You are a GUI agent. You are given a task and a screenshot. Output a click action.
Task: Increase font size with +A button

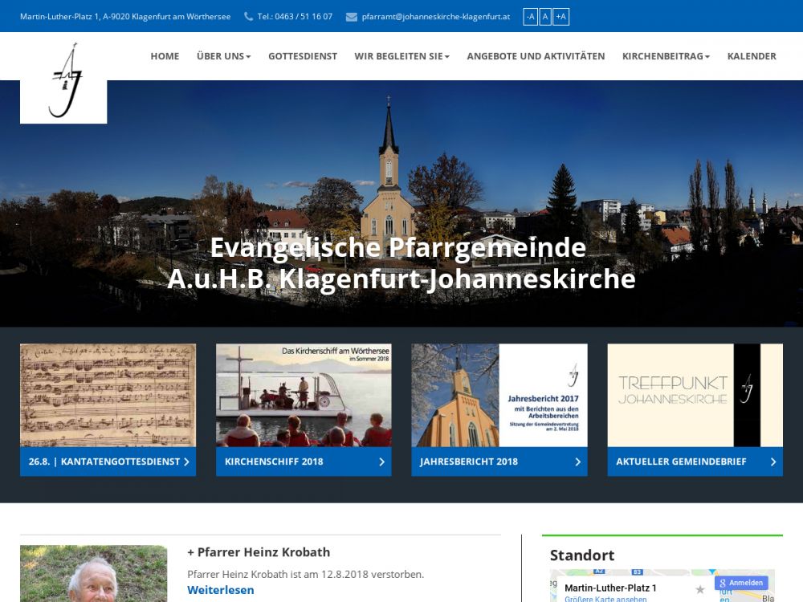pos(560,17)
